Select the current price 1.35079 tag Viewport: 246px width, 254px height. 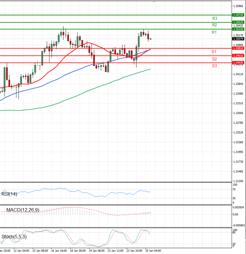[x=238, y=39]
